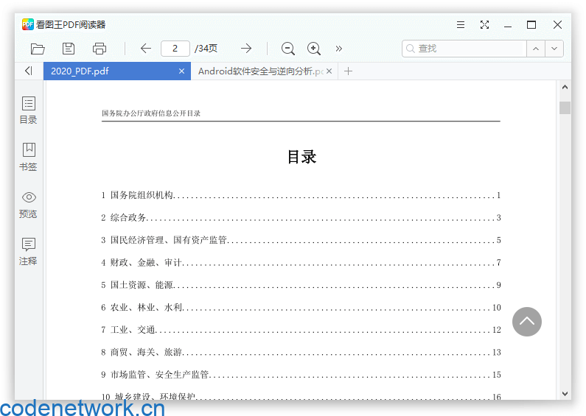Click the entry 8 商贸、海关、旅游
This screenshot has height=416, width=586.
coord(301,352)
